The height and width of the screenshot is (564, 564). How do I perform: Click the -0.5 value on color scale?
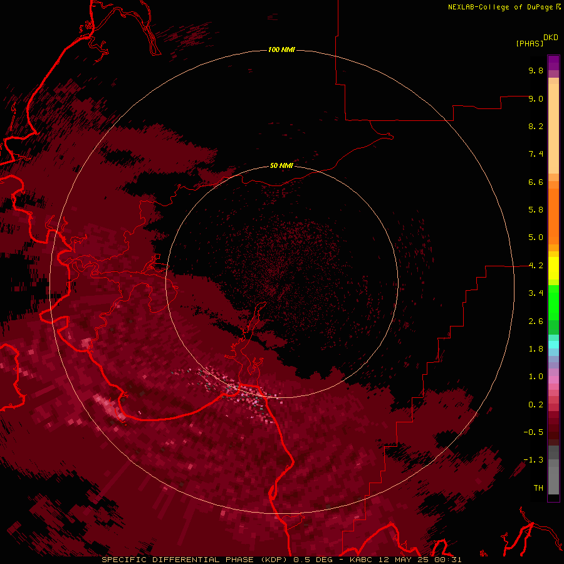tap(533, 432)
